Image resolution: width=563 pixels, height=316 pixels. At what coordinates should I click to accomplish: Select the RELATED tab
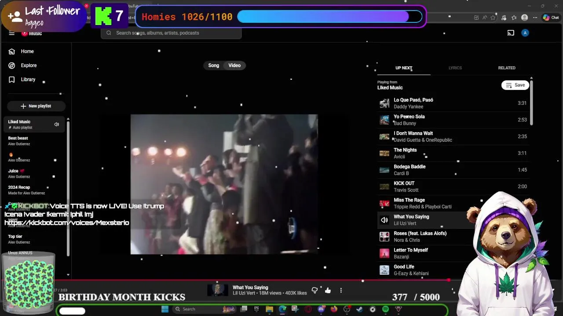pyautogui.click(x=507, y=68)
